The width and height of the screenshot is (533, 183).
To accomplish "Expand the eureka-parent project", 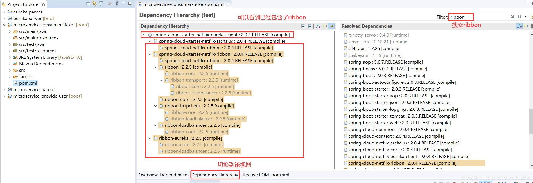I will click(4, 12).
